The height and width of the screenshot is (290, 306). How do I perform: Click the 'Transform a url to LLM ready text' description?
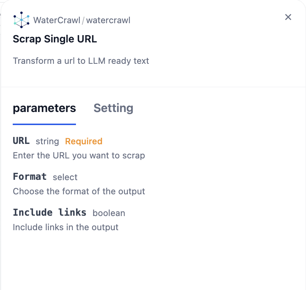coord(81,61)
